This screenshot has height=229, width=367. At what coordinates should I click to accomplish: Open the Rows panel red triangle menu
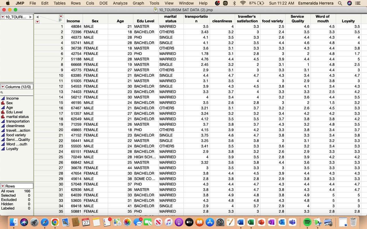[3, 186]
